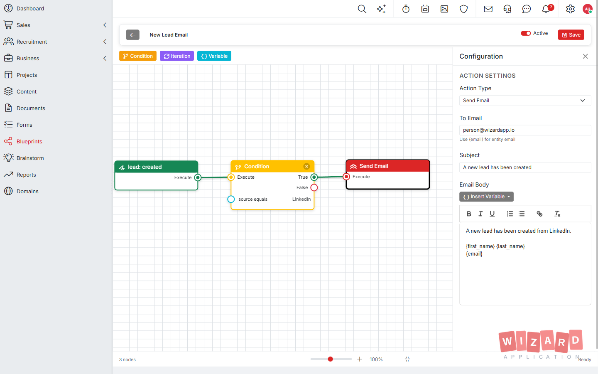Open Brainstorm in the sidebar
598x374 pixels.
(x=30, y=158)
